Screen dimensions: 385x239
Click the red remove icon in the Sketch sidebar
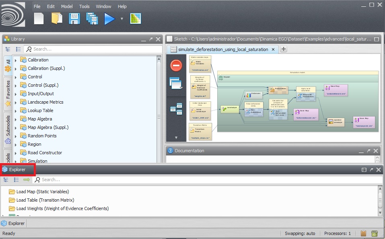pyautogui.click(x=176, y=65)
